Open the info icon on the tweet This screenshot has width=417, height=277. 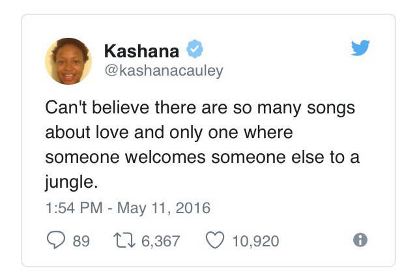[x=360, y=241]
